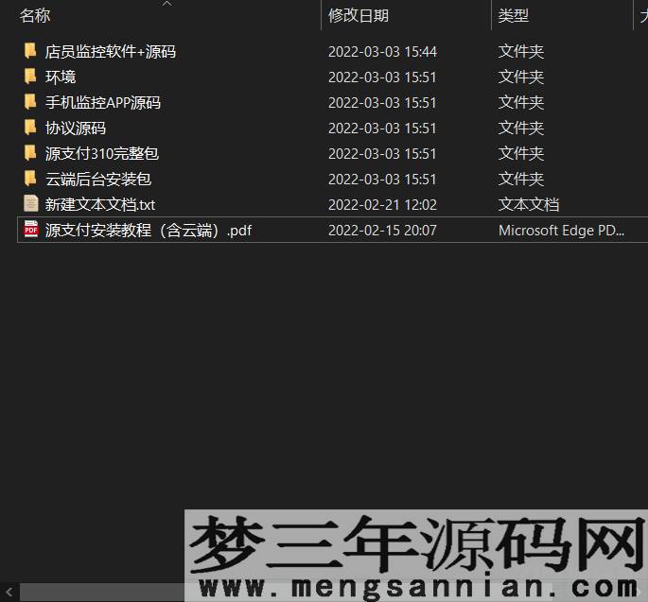Click folder icon for 云端后台安装包

tap(30, 180)
